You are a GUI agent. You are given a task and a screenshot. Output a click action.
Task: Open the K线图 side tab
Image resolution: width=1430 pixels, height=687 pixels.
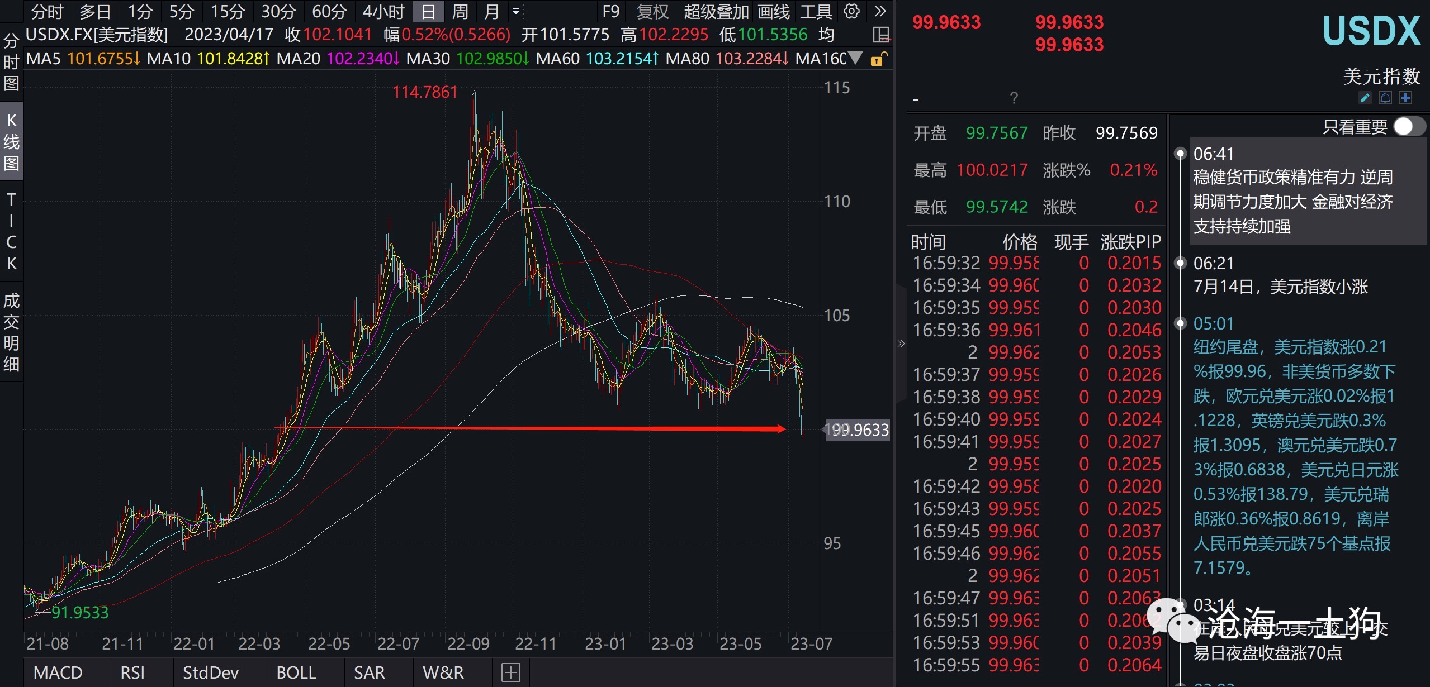11,141
